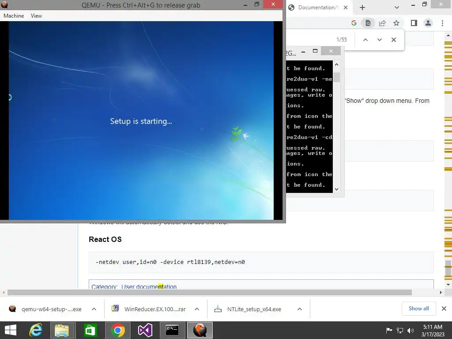
Task: Expand options for qemu-w64-setup download
Action: [x=94, y=309]
